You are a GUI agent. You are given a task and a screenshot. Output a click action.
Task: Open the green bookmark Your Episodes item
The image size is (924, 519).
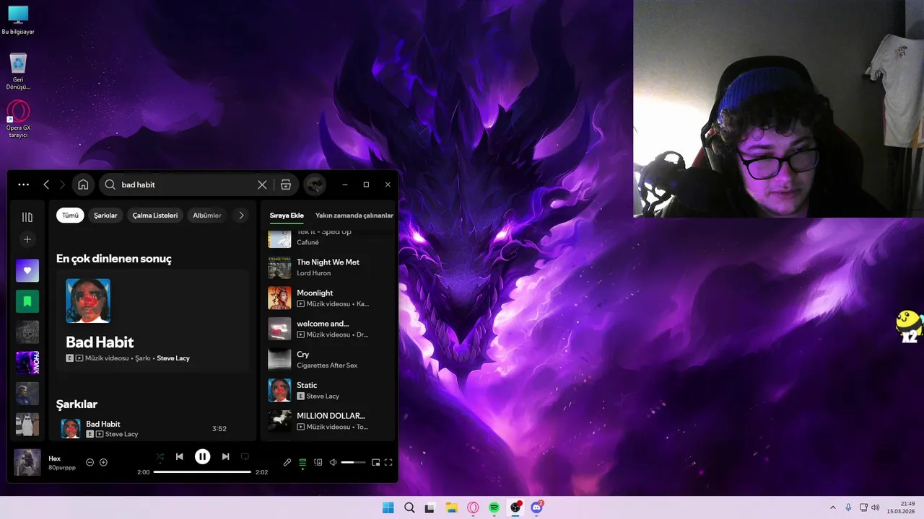point(27,301)
